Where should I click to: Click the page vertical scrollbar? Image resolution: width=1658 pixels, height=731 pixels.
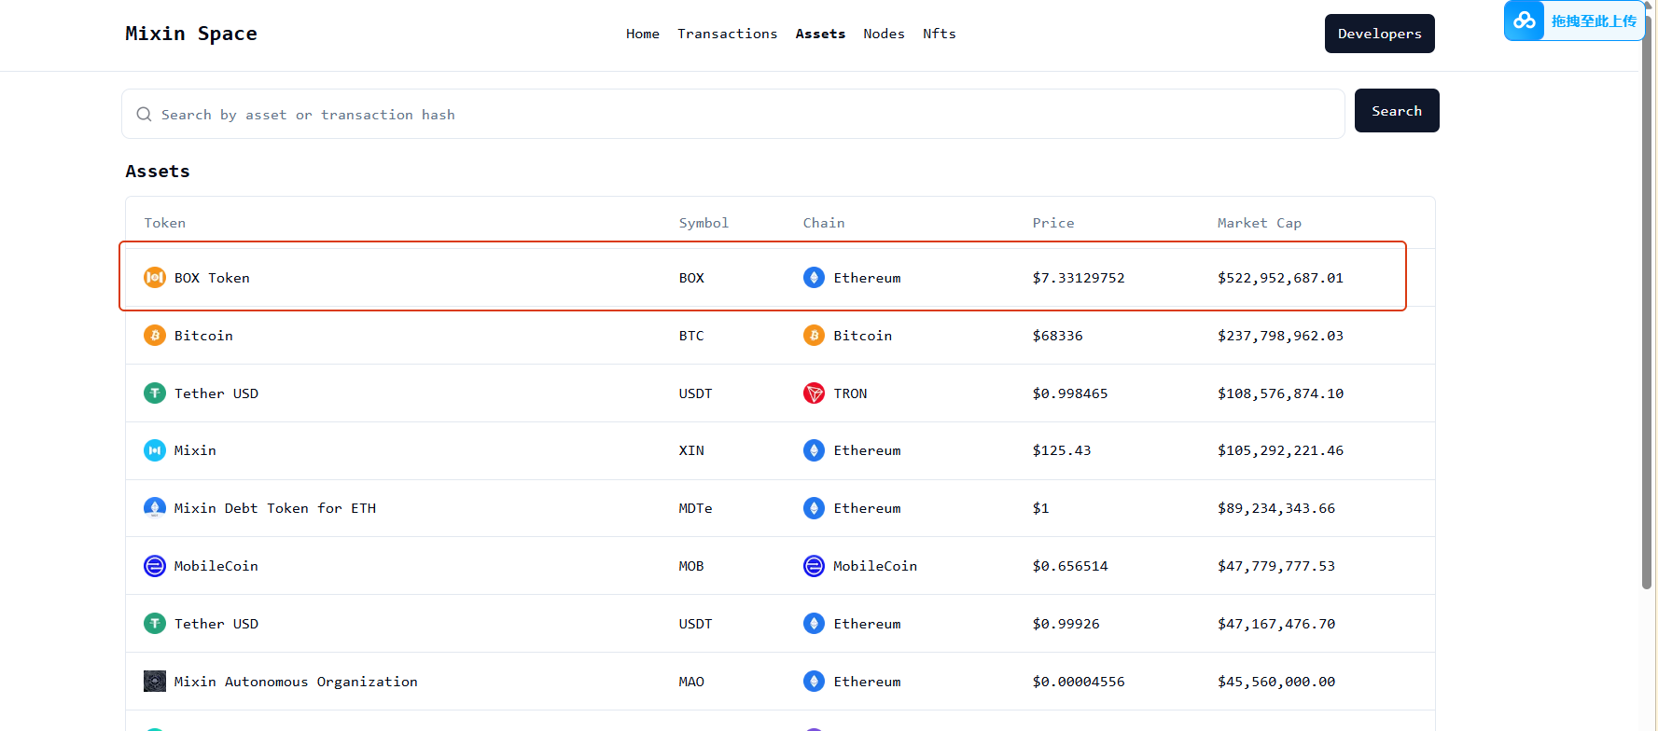(1647, 303)
